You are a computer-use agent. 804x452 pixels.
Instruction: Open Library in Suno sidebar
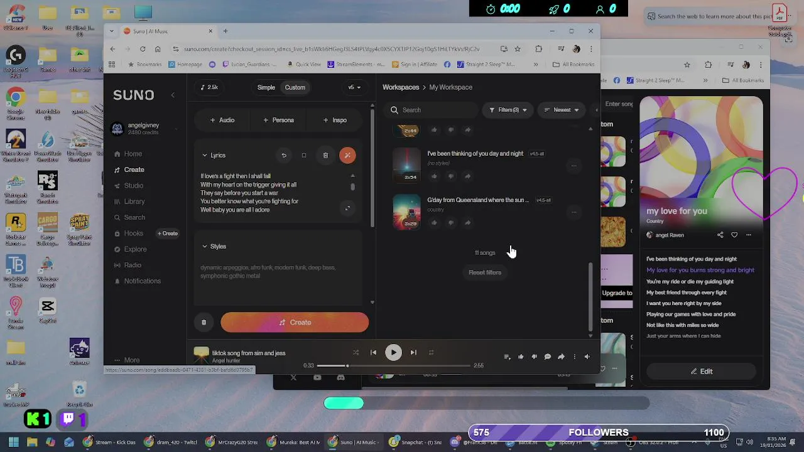coord(129,202)
